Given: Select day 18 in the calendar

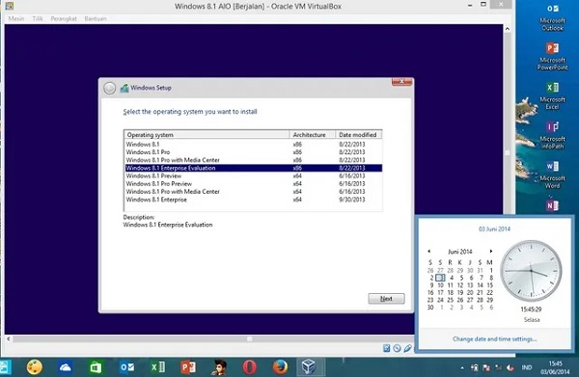Looking at the screenshot, I should [450, 292].
